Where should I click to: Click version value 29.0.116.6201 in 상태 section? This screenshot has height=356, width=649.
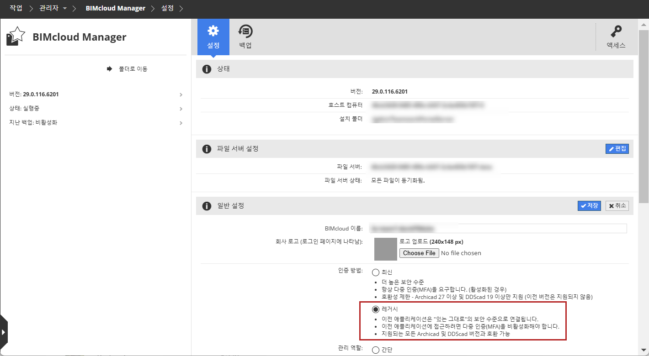[390, 91]
